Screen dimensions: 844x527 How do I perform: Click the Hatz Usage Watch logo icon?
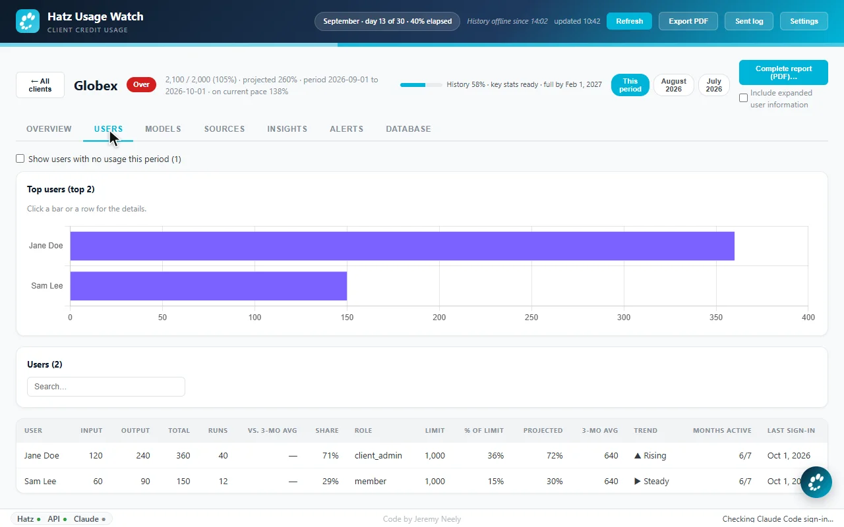(28, 22)
